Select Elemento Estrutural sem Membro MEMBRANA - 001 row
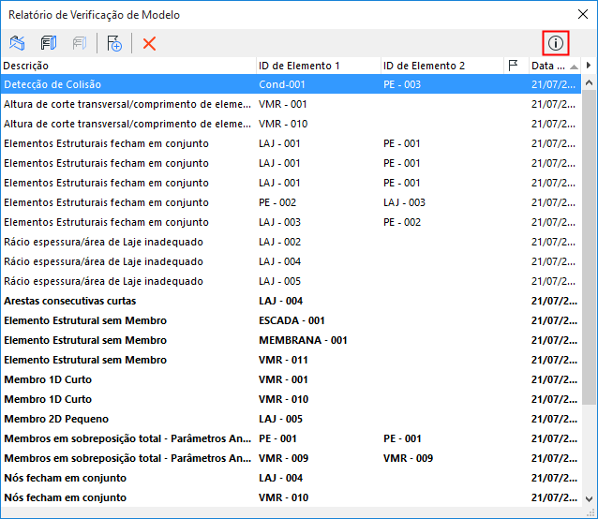Image resolution: width=598 pixels, height=519 pixels. click(291, 340)
